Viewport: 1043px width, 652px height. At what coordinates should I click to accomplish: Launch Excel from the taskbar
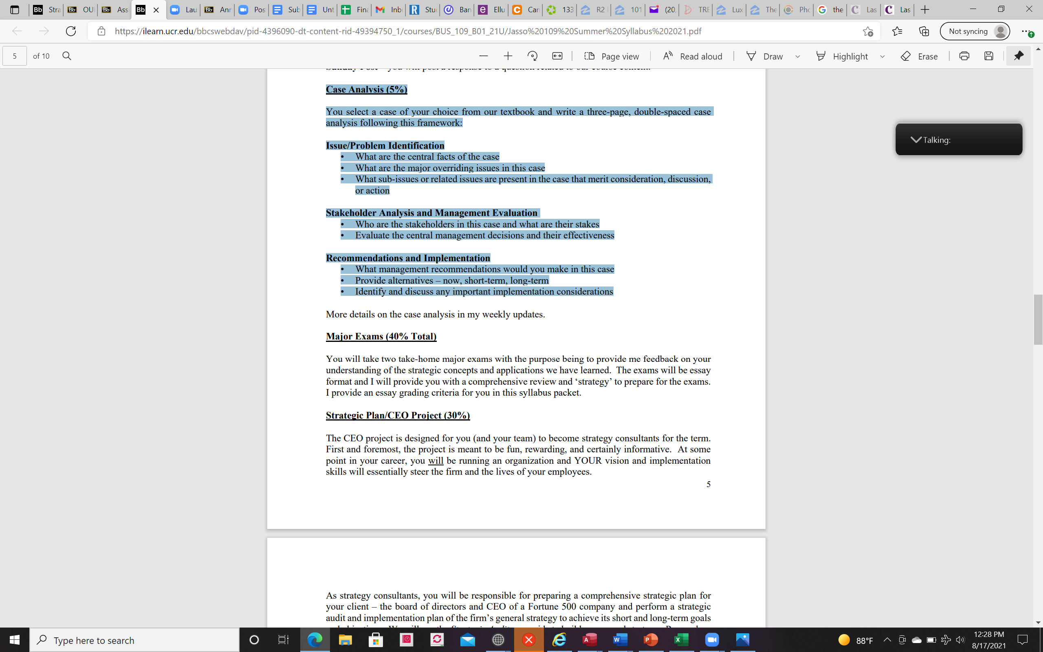coord(681,640)
